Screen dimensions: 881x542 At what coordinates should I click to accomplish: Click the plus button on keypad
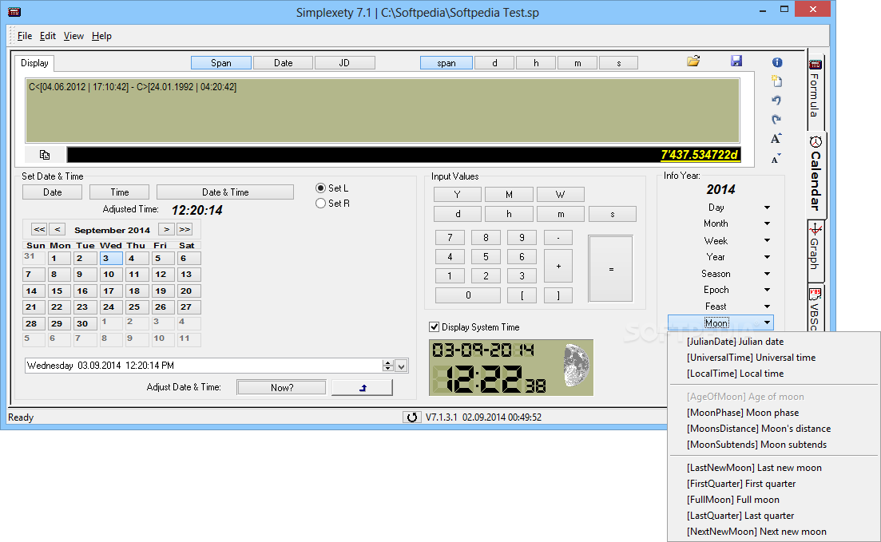pos(558,266)
